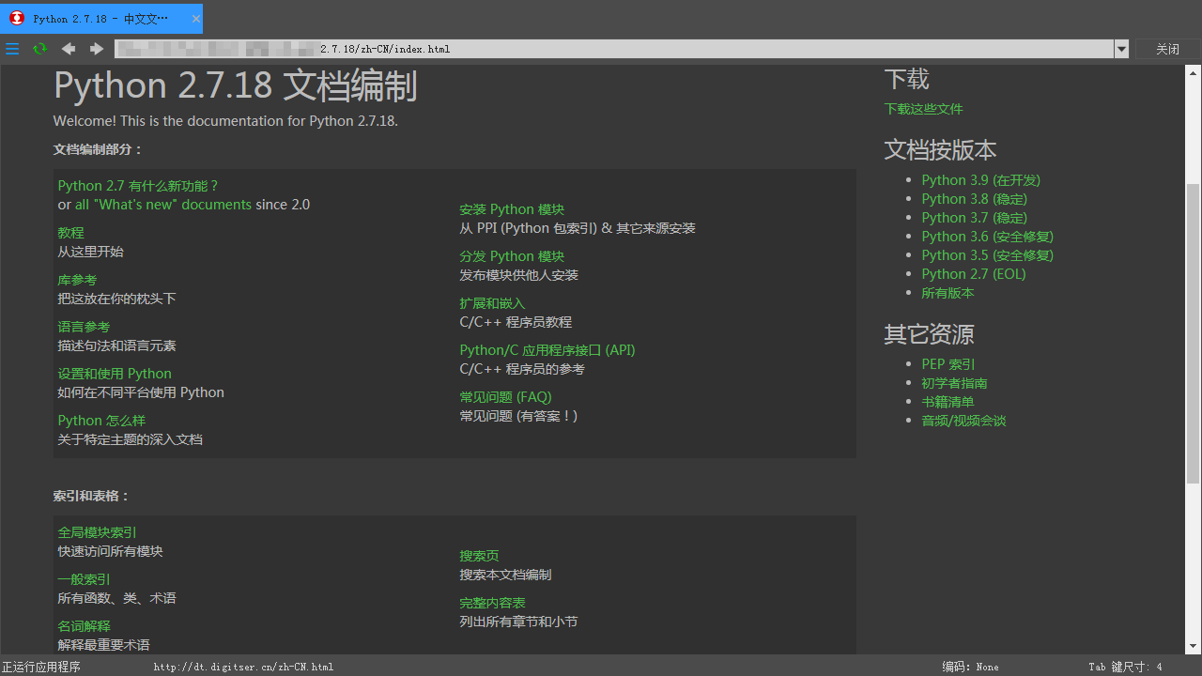Open the "搜索页" search page
This screenshot has width=1202, height=676.
tap(479, 555)
